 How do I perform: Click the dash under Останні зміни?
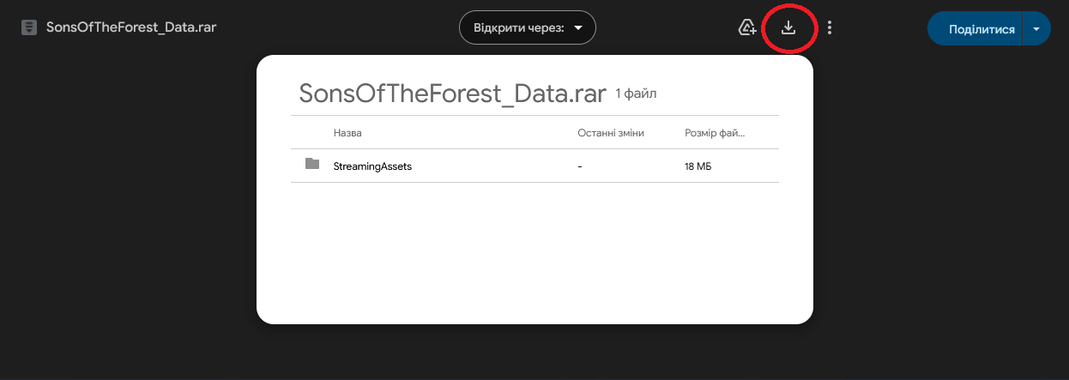[581, 166]
